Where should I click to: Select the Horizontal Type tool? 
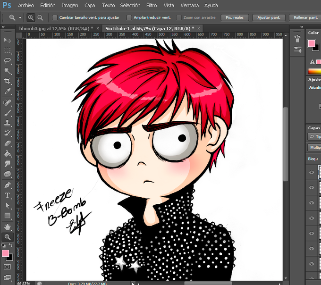[x=8, y=195]
